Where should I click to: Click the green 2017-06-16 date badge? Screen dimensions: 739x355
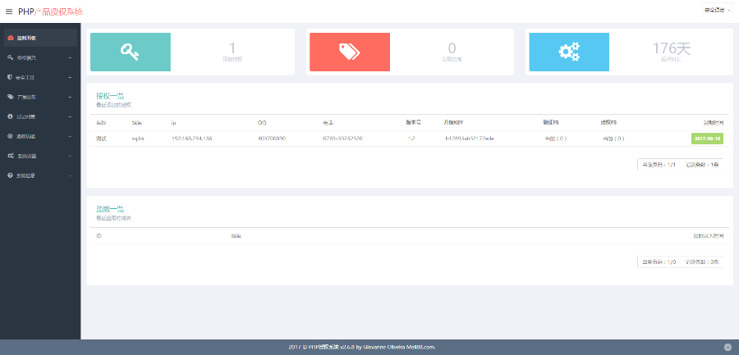click(x=707, y=139)
